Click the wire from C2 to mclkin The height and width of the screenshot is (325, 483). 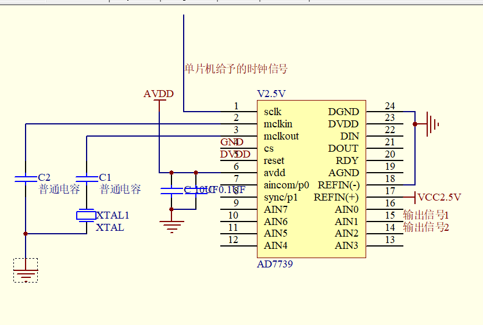123,124
